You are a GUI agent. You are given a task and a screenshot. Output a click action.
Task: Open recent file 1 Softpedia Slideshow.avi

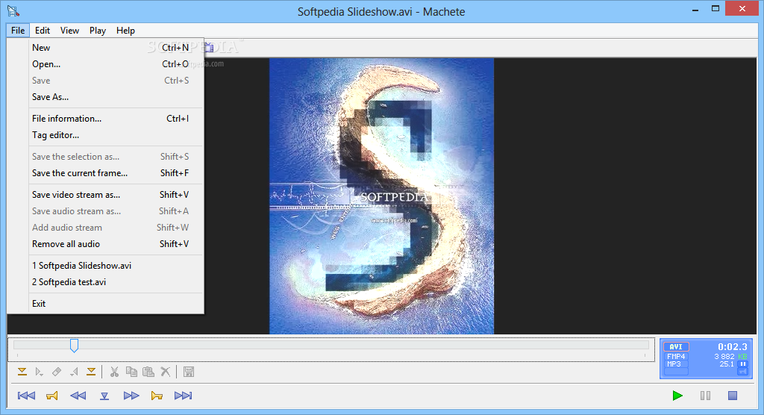click(x=116, y=266)
